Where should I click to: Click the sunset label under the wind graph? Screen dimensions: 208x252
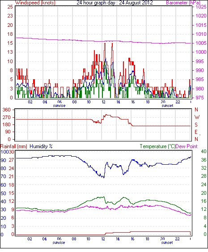pyautogui.click(x=167, y=106)
